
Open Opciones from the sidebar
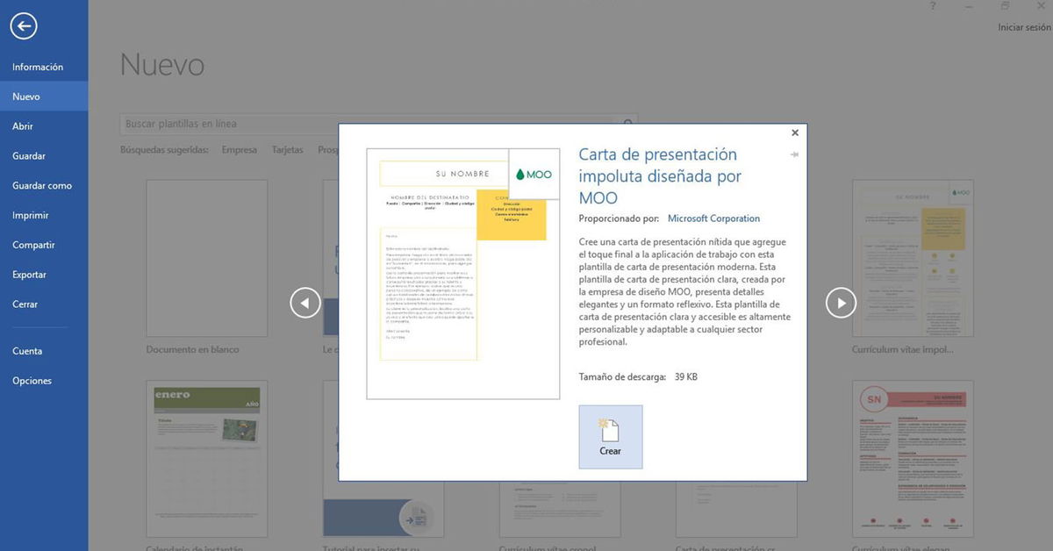(32, 380)
